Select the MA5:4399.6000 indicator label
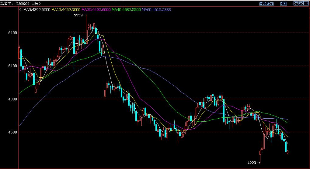 (x=37, y=9)
